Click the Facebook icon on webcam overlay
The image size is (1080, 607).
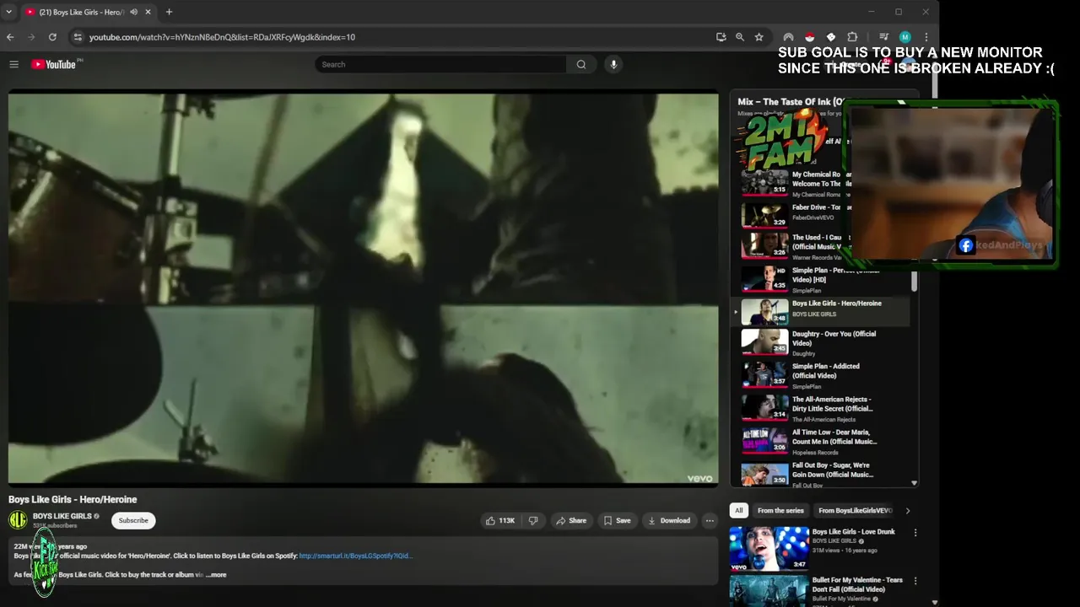966,245
